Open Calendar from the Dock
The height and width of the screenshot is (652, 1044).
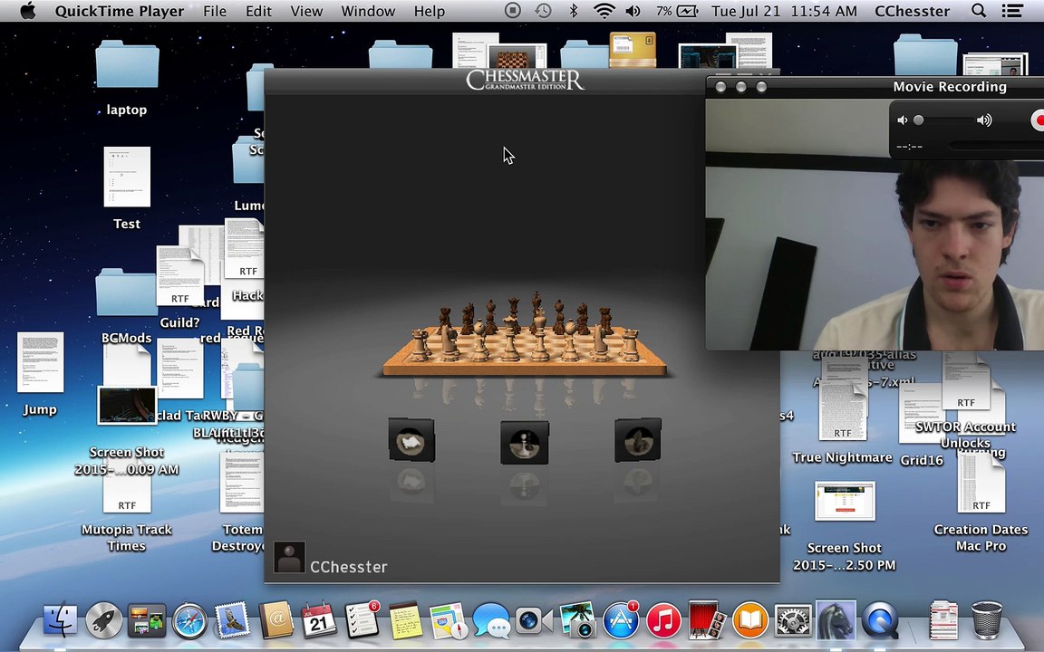coord(318,620)
